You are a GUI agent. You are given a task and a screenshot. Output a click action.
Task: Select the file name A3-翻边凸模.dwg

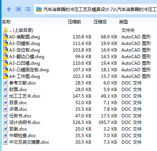[x=27, y=57]
